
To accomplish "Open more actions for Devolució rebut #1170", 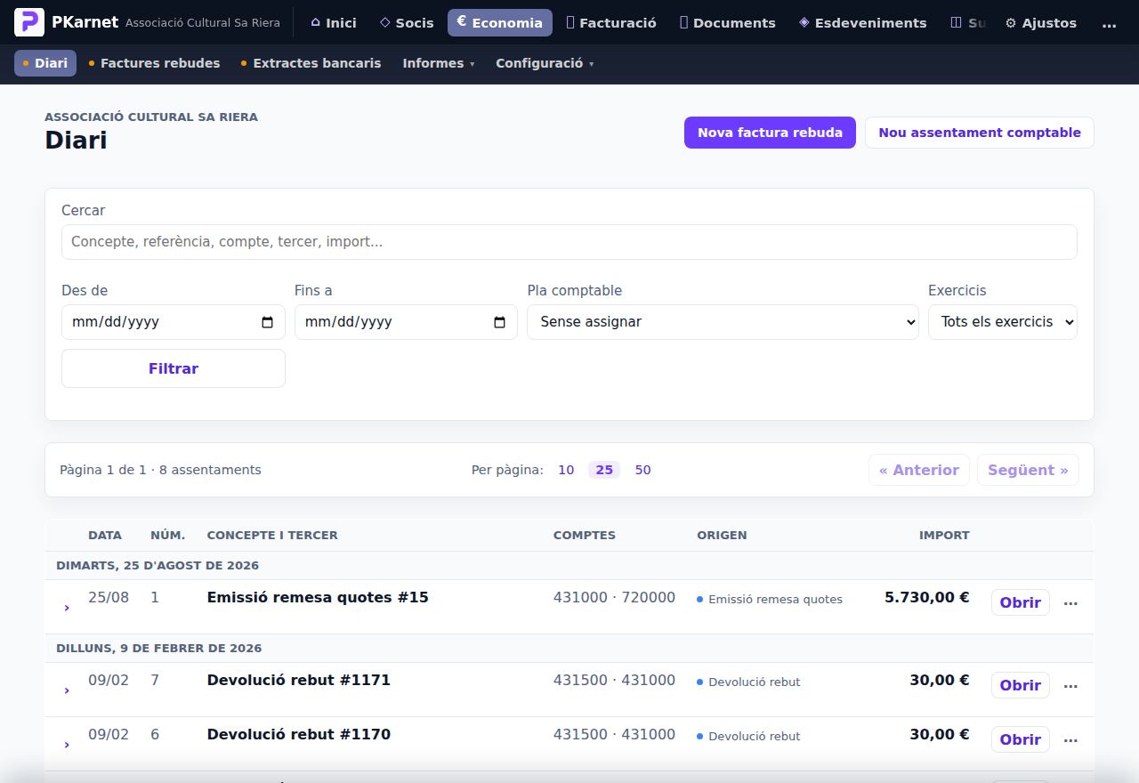I will tap(1070, 740).
